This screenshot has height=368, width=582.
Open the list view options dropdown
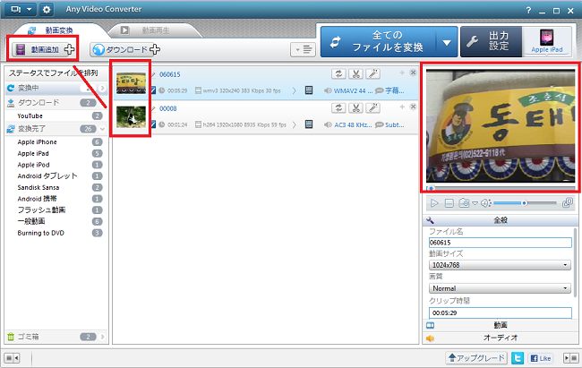click(303, 49)
